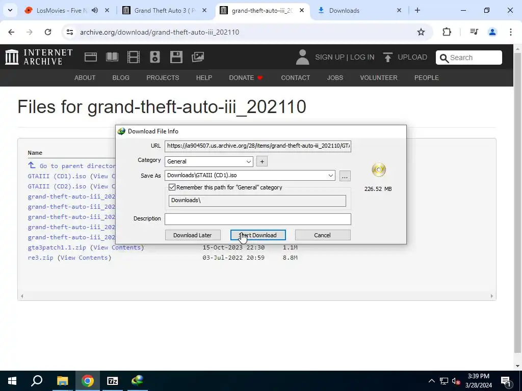
Task: Open a new browser tab
Action: pyautogui.click(x=417, y=10)
